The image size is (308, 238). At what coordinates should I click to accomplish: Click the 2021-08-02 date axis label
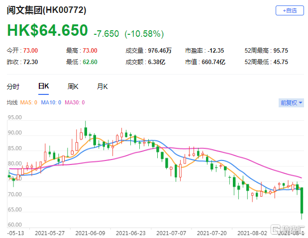pyautogui.click(x=252, y=233)
